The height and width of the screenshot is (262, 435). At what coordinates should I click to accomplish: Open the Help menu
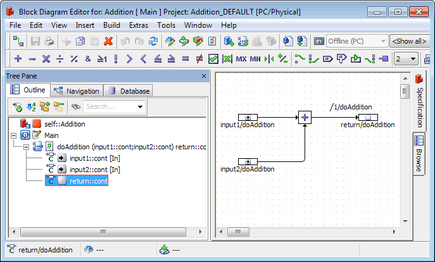click(229, 25)
